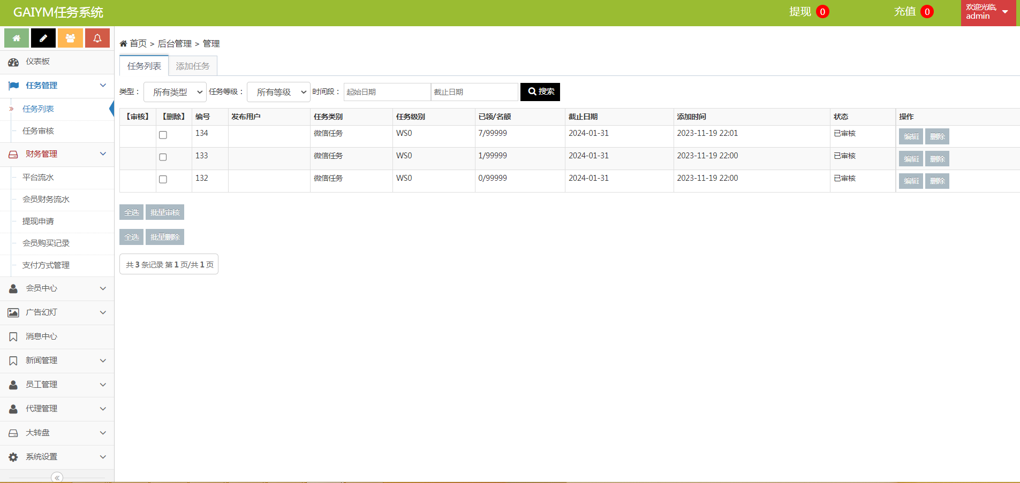The image size is (1020, 483).
Task: Open the dashboard via its gauge icon
Action: pyautogui.click(x=13, y=62)
